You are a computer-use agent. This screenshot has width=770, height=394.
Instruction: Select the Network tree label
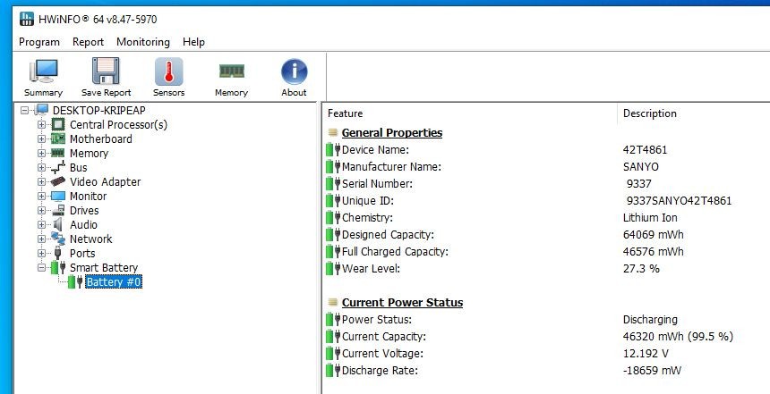pos(90,239)
